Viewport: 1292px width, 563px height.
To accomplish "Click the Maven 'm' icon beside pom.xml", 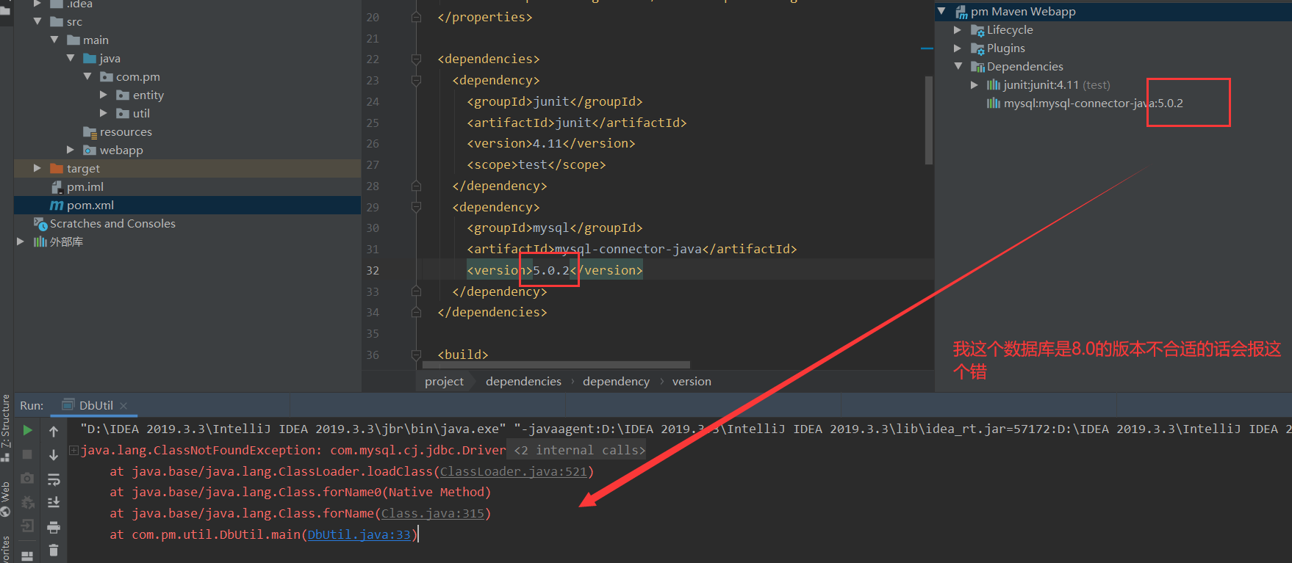I will click(x=57, y=206).
